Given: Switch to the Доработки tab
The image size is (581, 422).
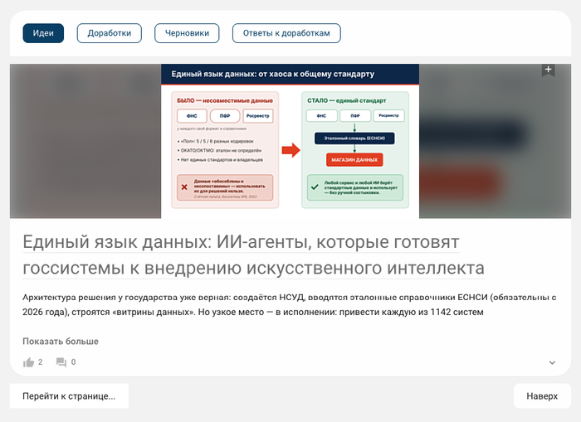Looking at the screenshot, I should pos(110,33).
